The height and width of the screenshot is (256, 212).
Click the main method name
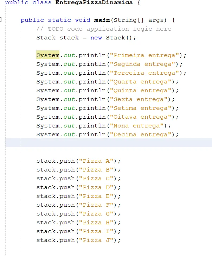pos(102,20)
